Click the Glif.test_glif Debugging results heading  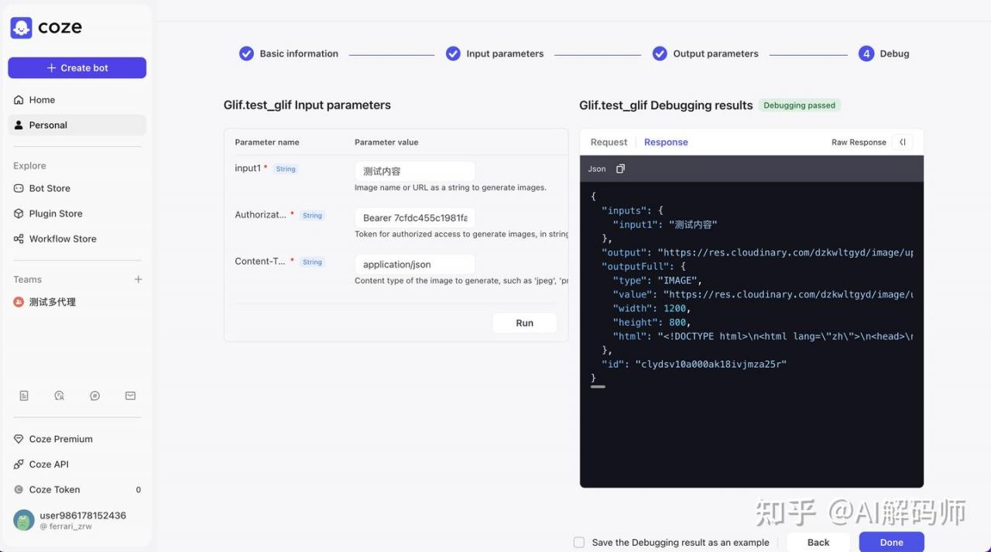[x=666, y=105]
